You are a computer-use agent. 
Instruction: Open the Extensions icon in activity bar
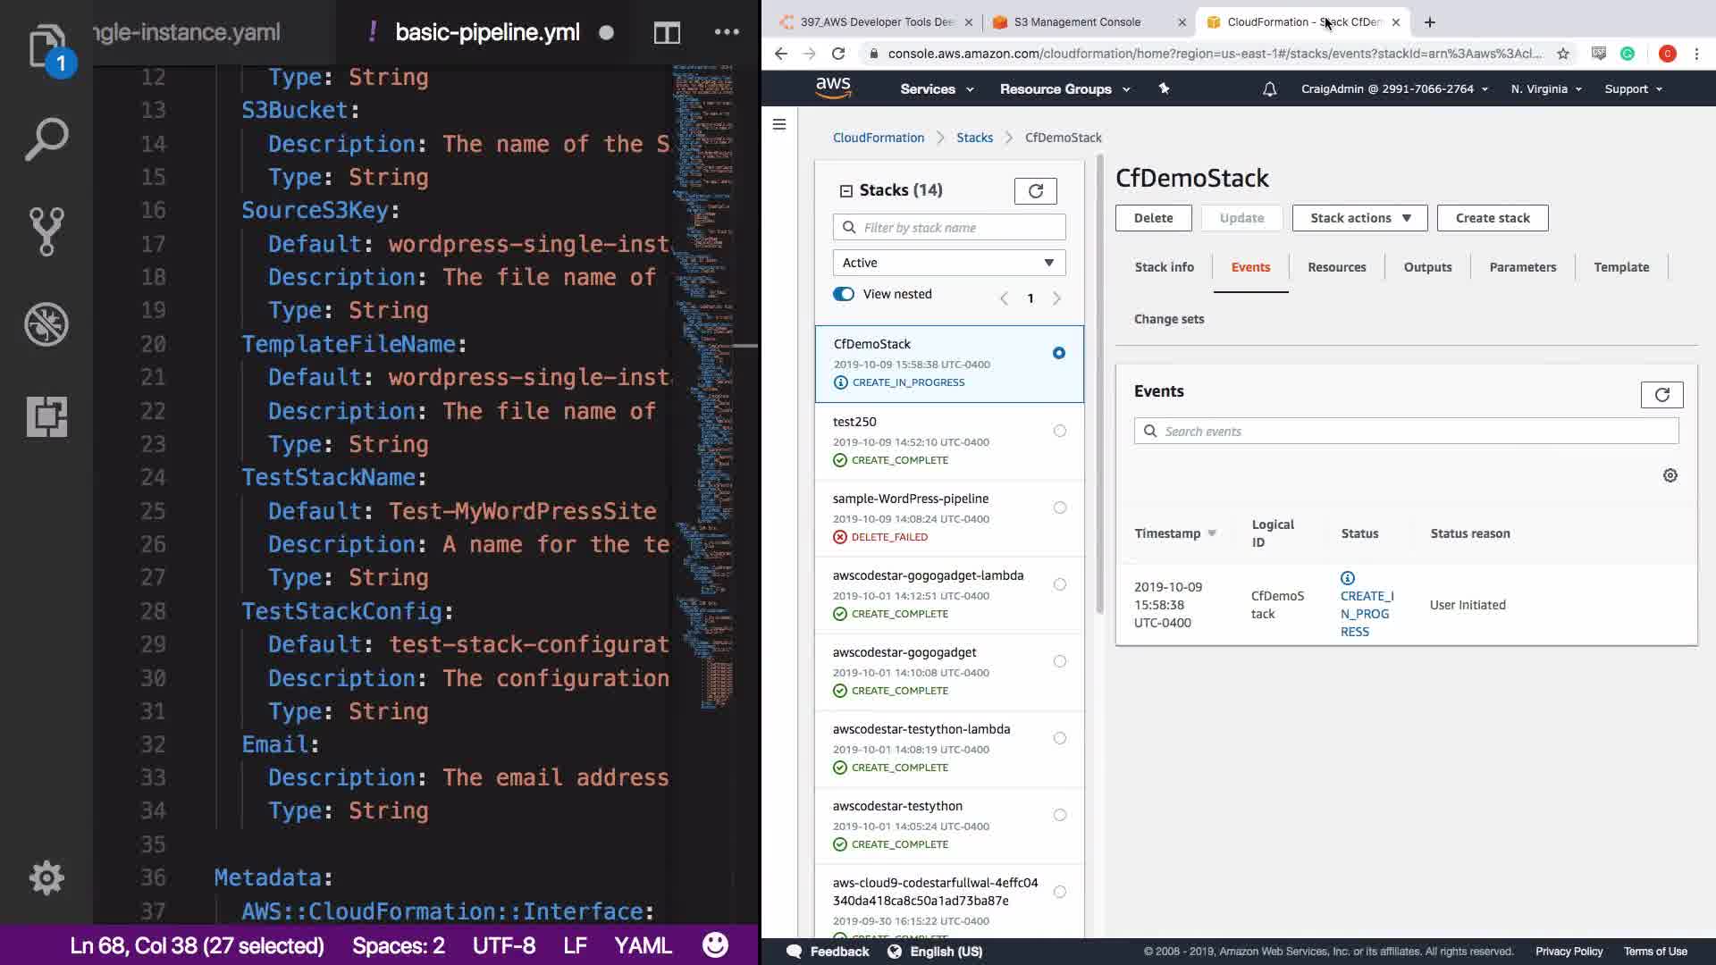46,416
